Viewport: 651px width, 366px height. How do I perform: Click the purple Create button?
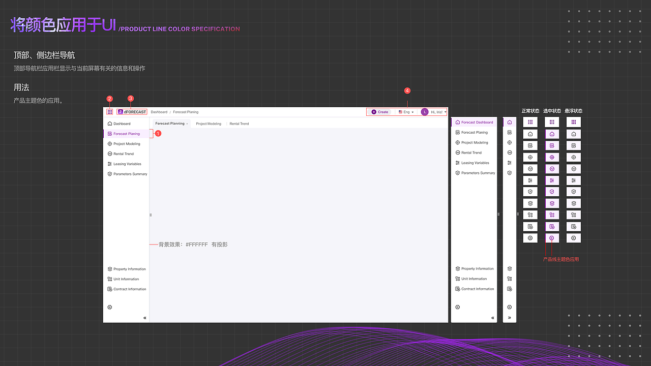380,112
